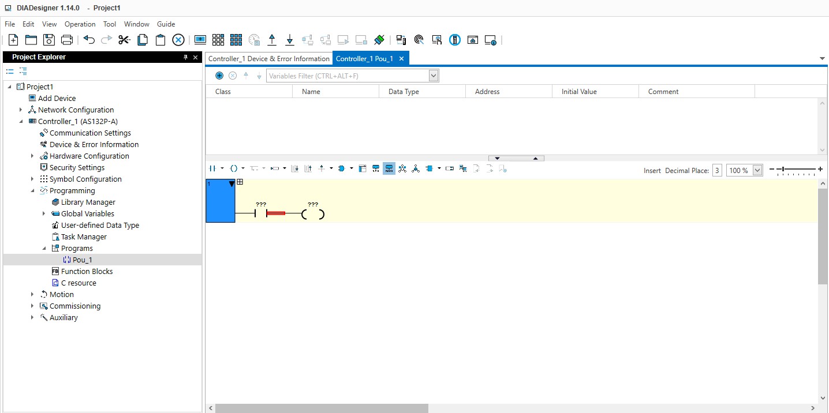829x413 pixels.
Task: Click the Print icon in the toolbar
Action: [x=67, y=40]
